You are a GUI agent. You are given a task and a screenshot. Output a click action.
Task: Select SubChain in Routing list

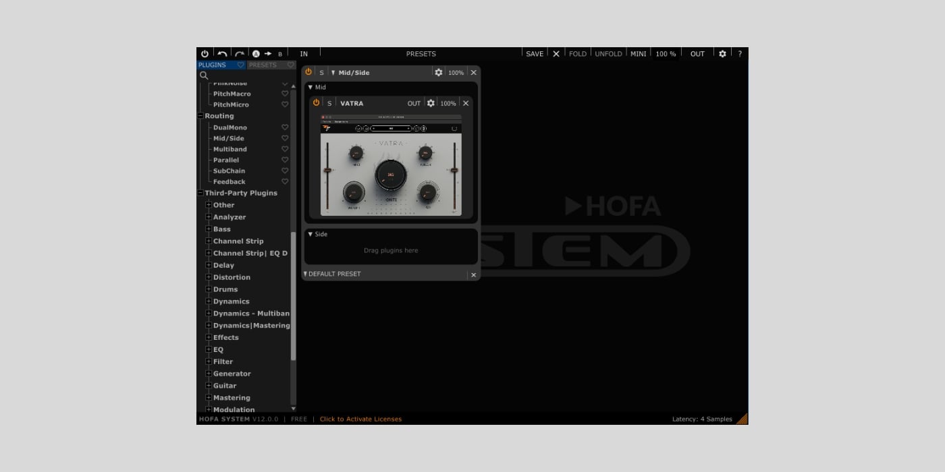click(230, 171)
